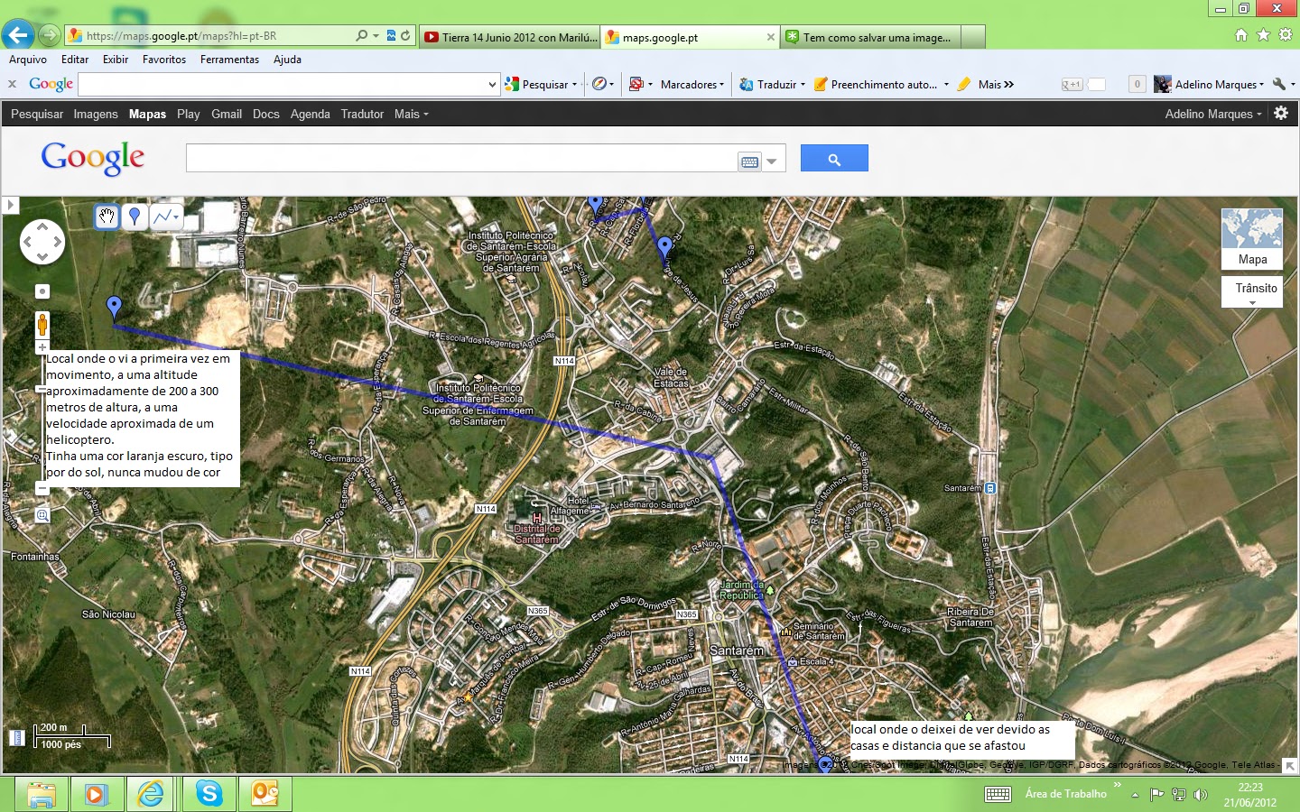Click the blue marker at route start
The height and width of the screenshot is (812, 1300).
pyautogui.click(x=114, y=308)
